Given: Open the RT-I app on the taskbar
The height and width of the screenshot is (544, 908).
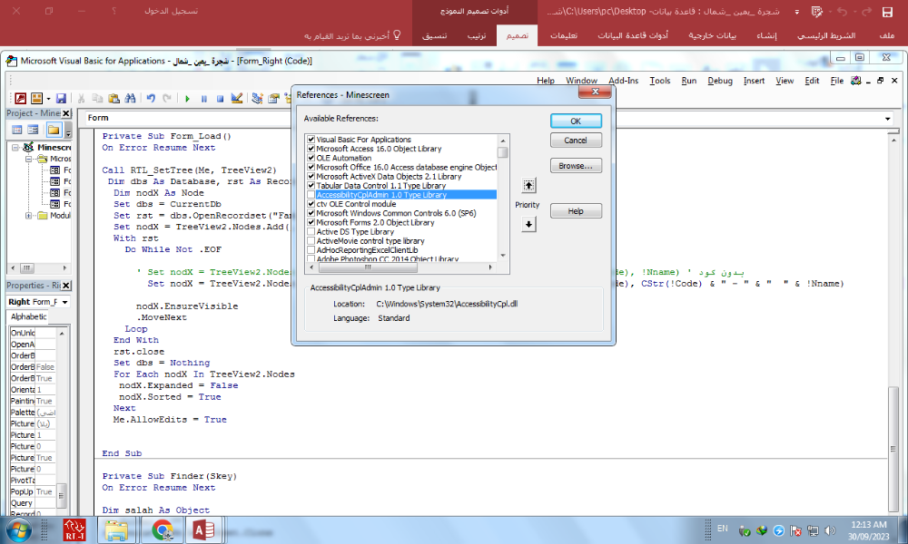Looking at the screenshot, I should 74,530.
